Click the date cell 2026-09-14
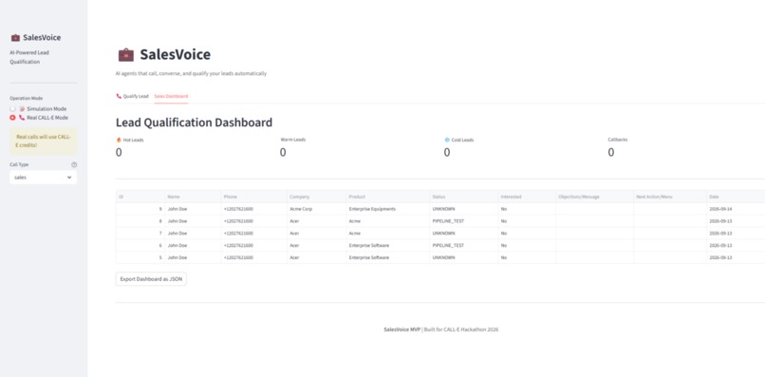 coord(736,209)
